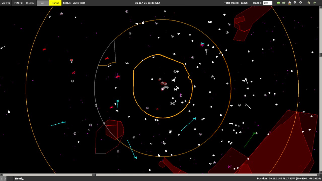Go to next view with green right arrow

(284, 3)
